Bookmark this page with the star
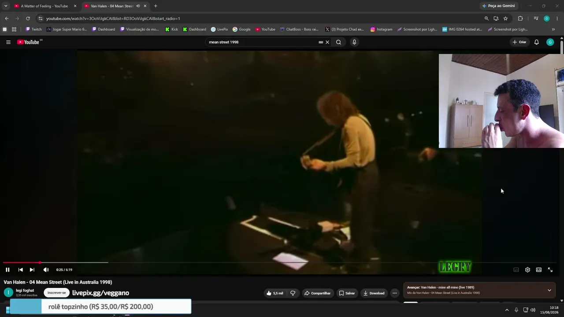 tap(505, 18)
